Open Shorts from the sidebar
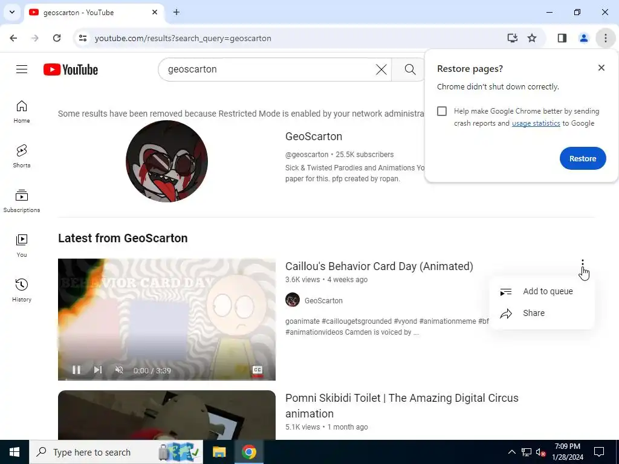 pos(22,156)
